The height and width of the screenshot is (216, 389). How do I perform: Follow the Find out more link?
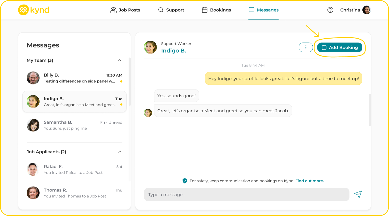[309, 181]
